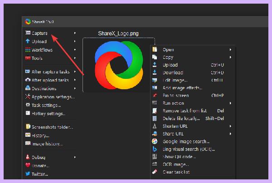Click Clear task list text
The image size is (272, 183).
(x=176, y=172)
